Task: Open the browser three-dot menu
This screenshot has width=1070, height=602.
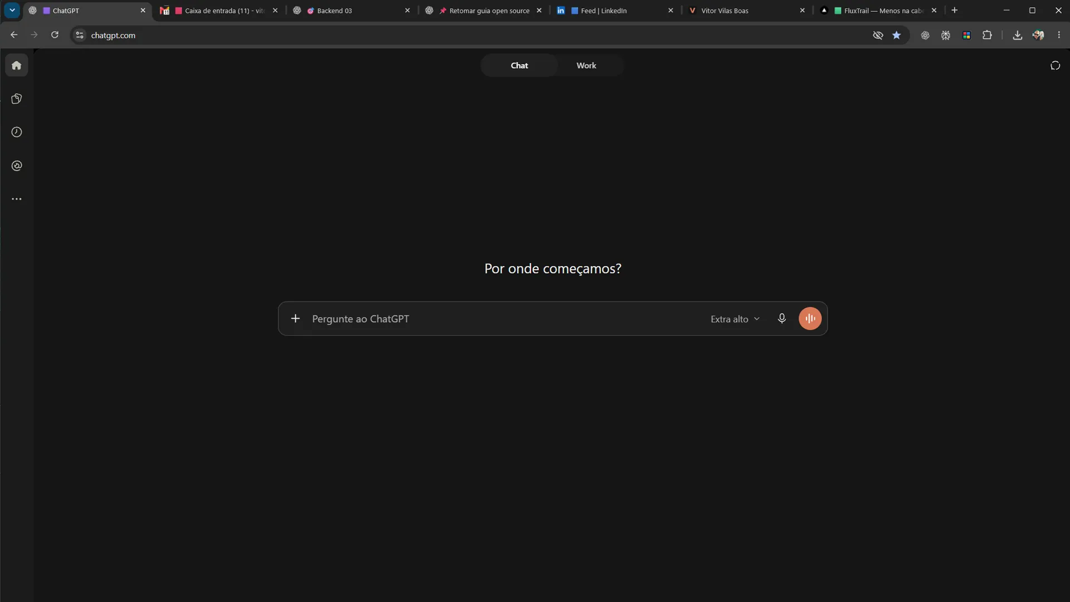Action: point(1059,35)
